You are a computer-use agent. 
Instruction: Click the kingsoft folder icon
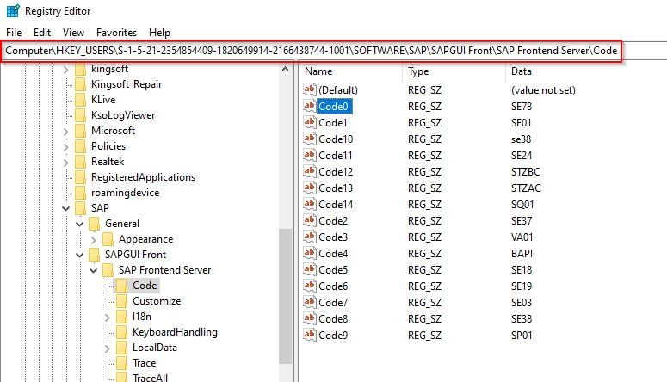tap(80, 69)
